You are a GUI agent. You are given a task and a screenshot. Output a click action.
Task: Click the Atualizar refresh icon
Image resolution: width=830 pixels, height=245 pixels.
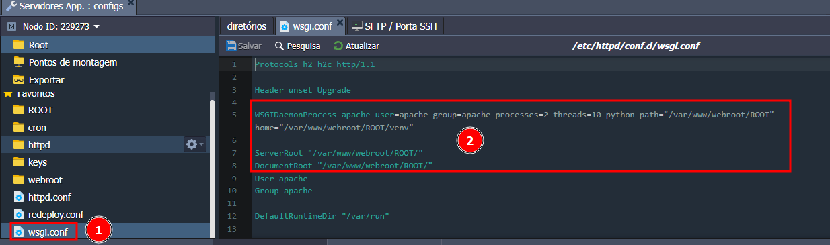tap(338, 46)
